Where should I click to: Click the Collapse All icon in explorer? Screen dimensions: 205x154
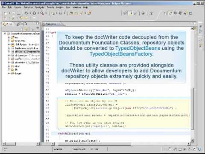22,29
